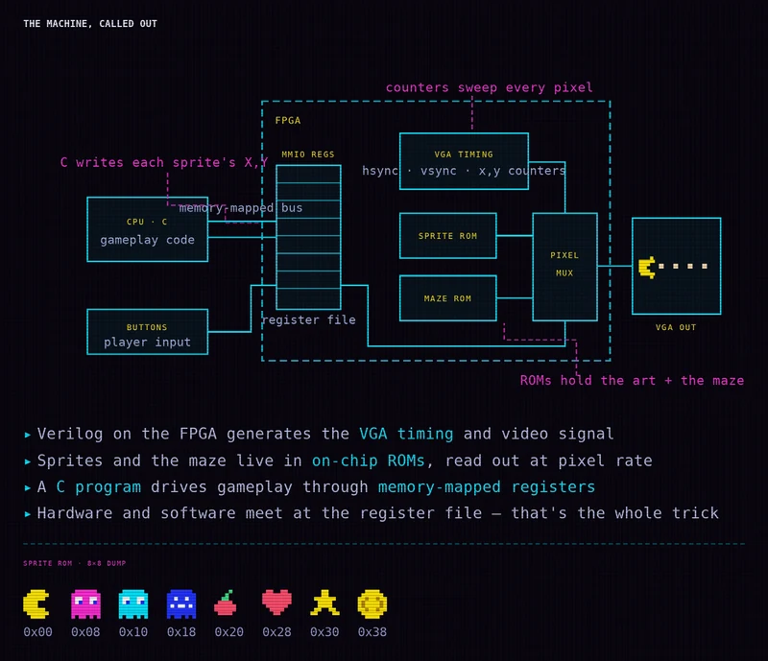Click 'ROMs hold the art + the maze' annotation
This screenshot has width=768, height=661.
632,381
